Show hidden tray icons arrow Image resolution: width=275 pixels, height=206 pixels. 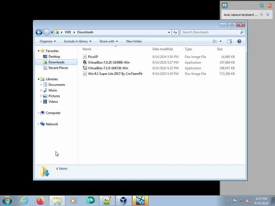pyautogui.click(x=228, y=201)
